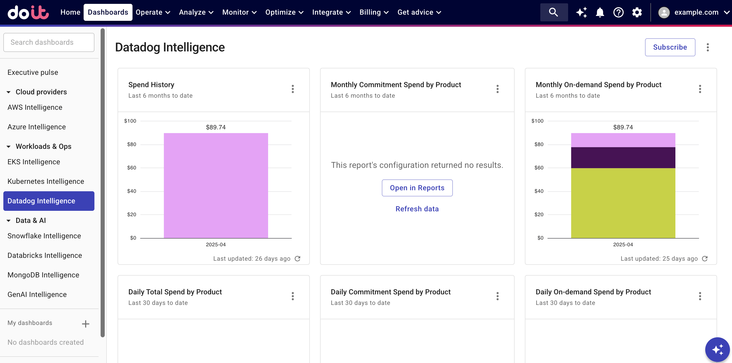Screen dimensions: 732x363
Task: Click the AI sparkles icon in the top bar
Action: click(x=581, y=12)
